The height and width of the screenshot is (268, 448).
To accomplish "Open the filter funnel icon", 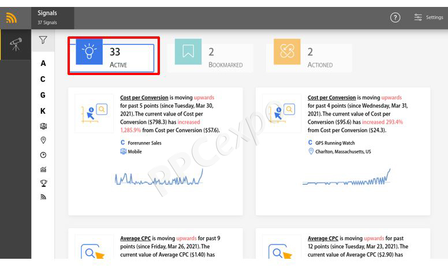I will [43, 40].
